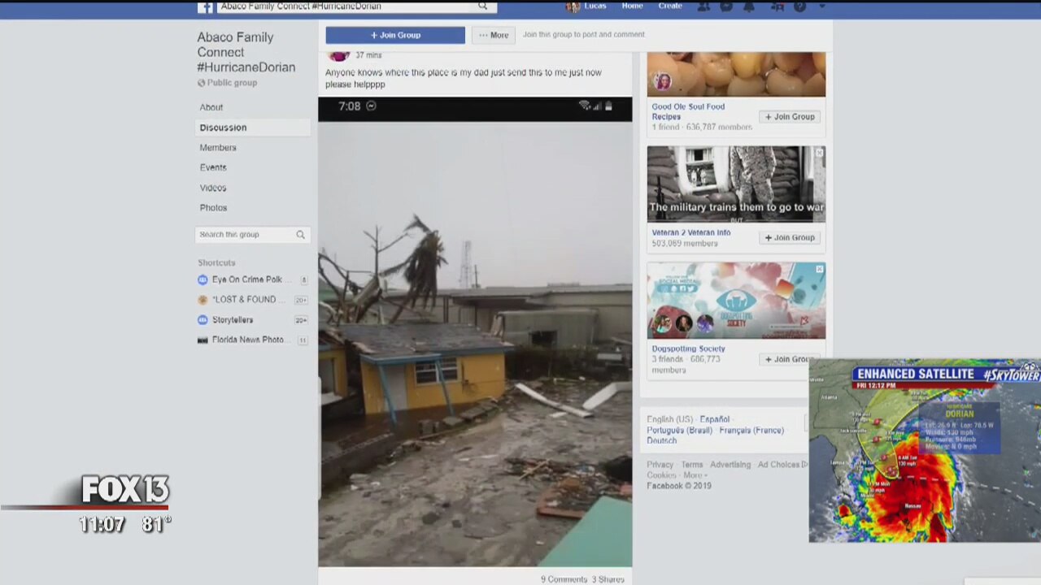Open Good Ole Soul Food Recipes group link

point(688,111)
